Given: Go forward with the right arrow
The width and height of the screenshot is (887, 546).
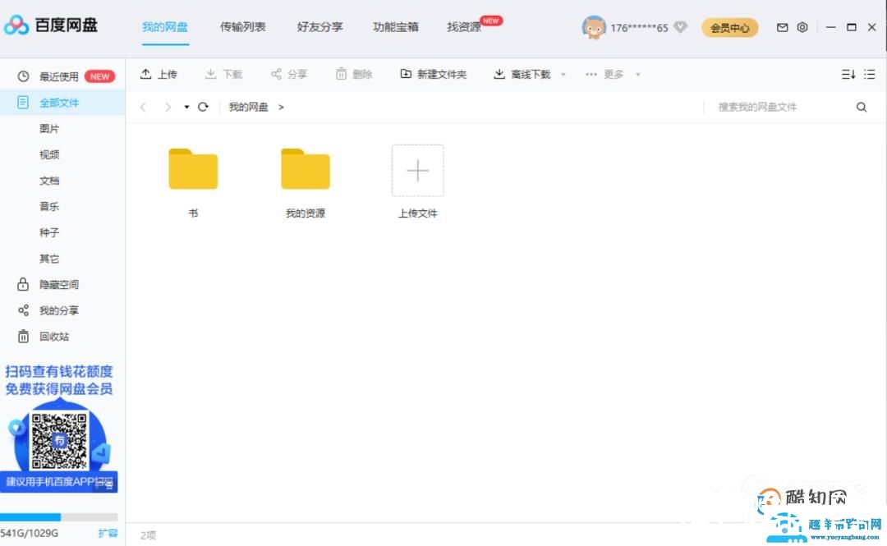Looking at the screenshot, I should pyautogui.click(x=168, y=107).
